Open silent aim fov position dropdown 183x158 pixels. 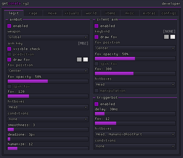click(x=135, y=48)
